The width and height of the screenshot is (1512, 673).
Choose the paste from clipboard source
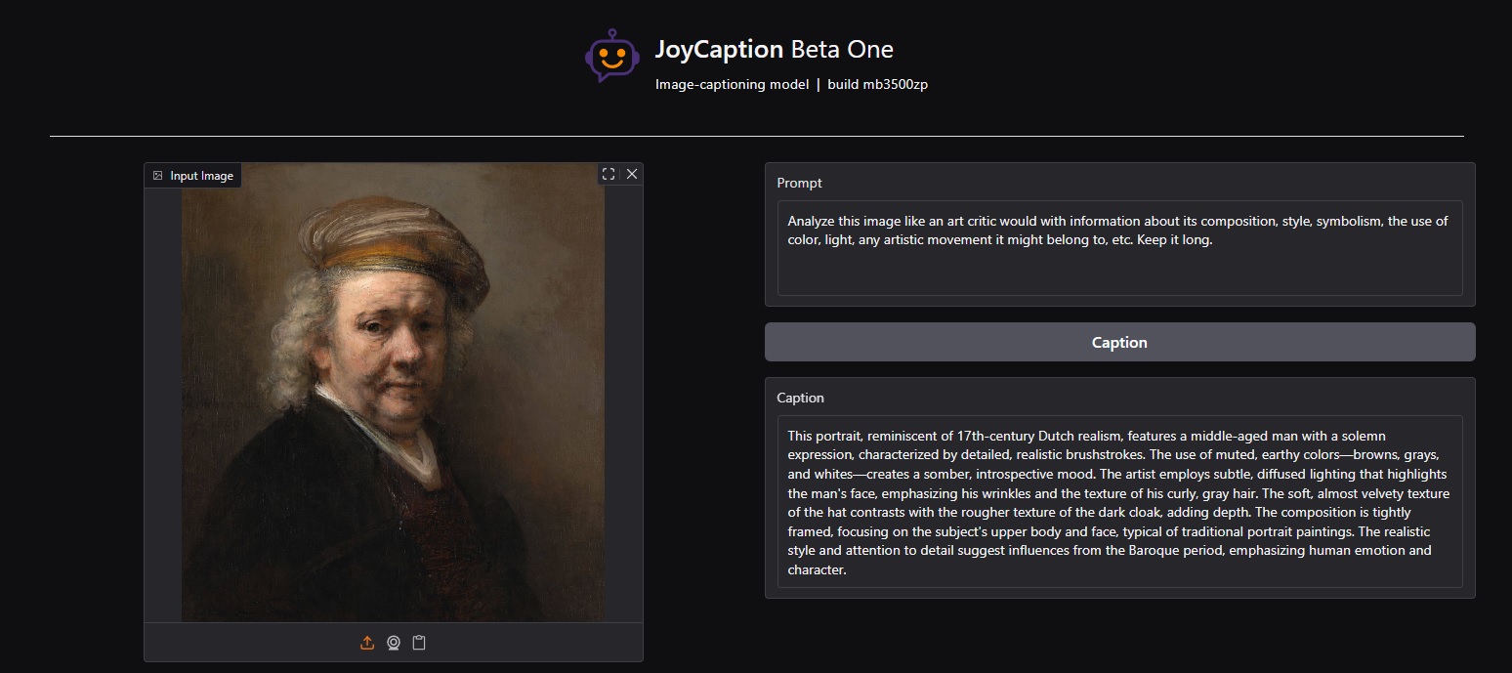click(419, 643)
